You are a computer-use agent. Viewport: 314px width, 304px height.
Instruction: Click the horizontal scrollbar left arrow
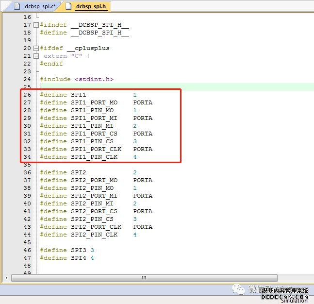(6, 278)
